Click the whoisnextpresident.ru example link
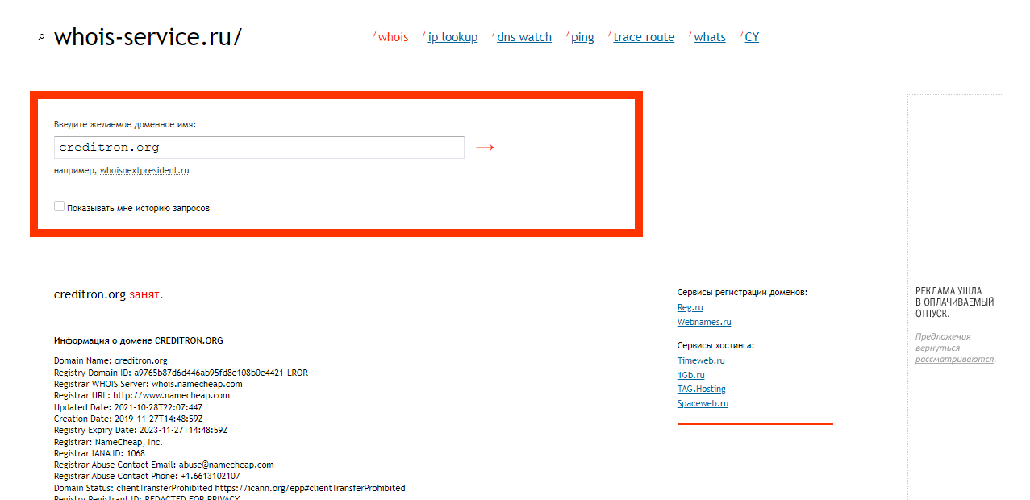The image size is (1030, 500). [144, 171]
